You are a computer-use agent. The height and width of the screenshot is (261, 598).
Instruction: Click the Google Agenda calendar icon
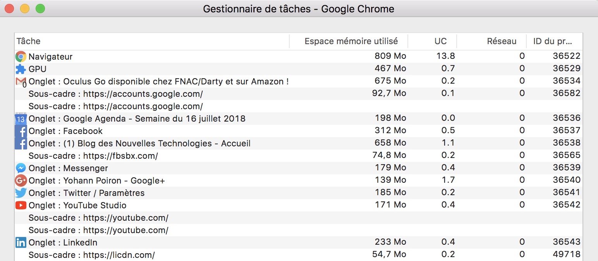coord(21,118)
